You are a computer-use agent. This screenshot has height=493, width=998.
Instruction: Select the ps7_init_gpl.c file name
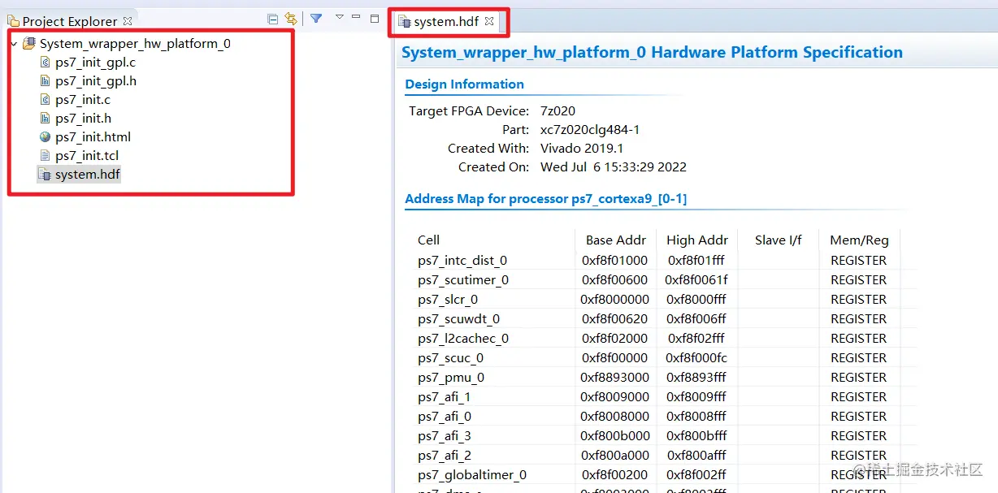point(95,63)
